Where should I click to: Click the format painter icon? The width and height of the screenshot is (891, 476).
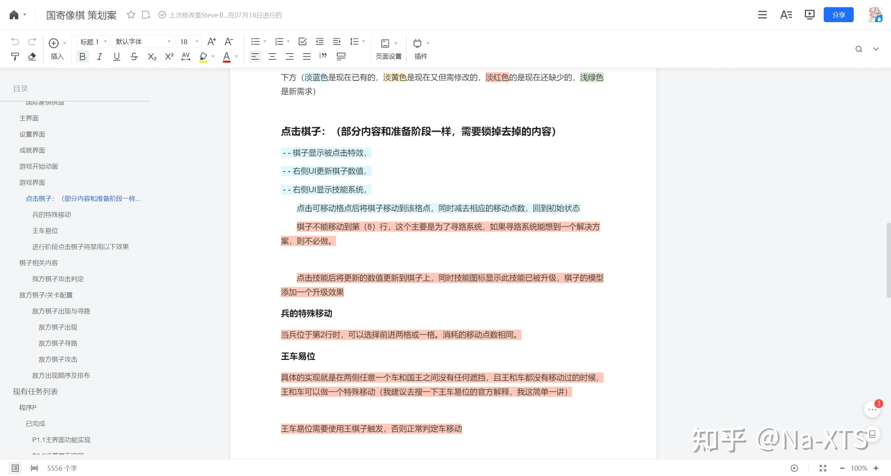[x=15, y=57]
